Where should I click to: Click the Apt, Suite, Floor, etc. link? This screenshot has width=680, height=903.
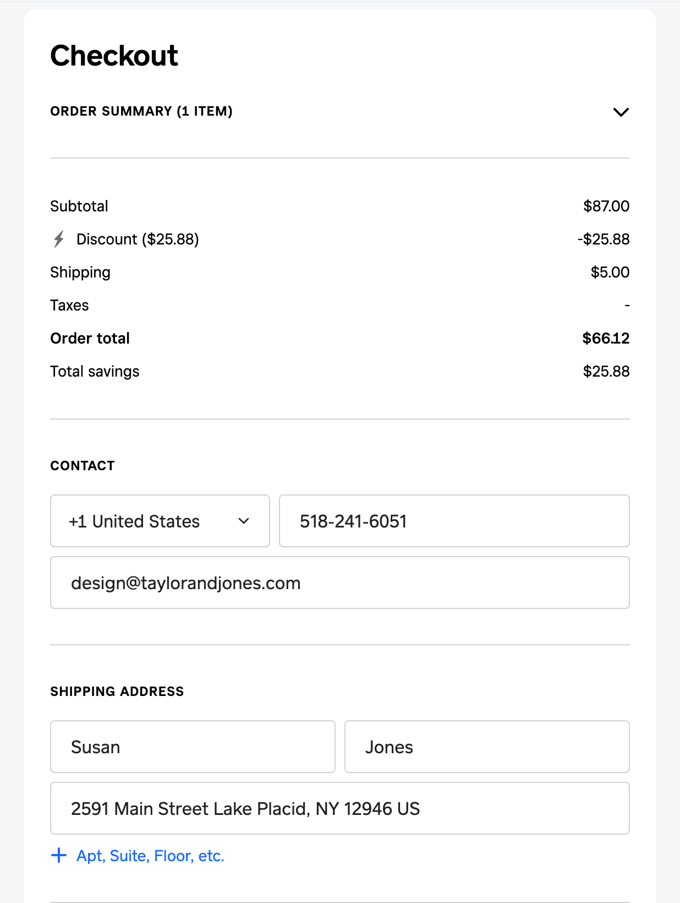(150, 856)
